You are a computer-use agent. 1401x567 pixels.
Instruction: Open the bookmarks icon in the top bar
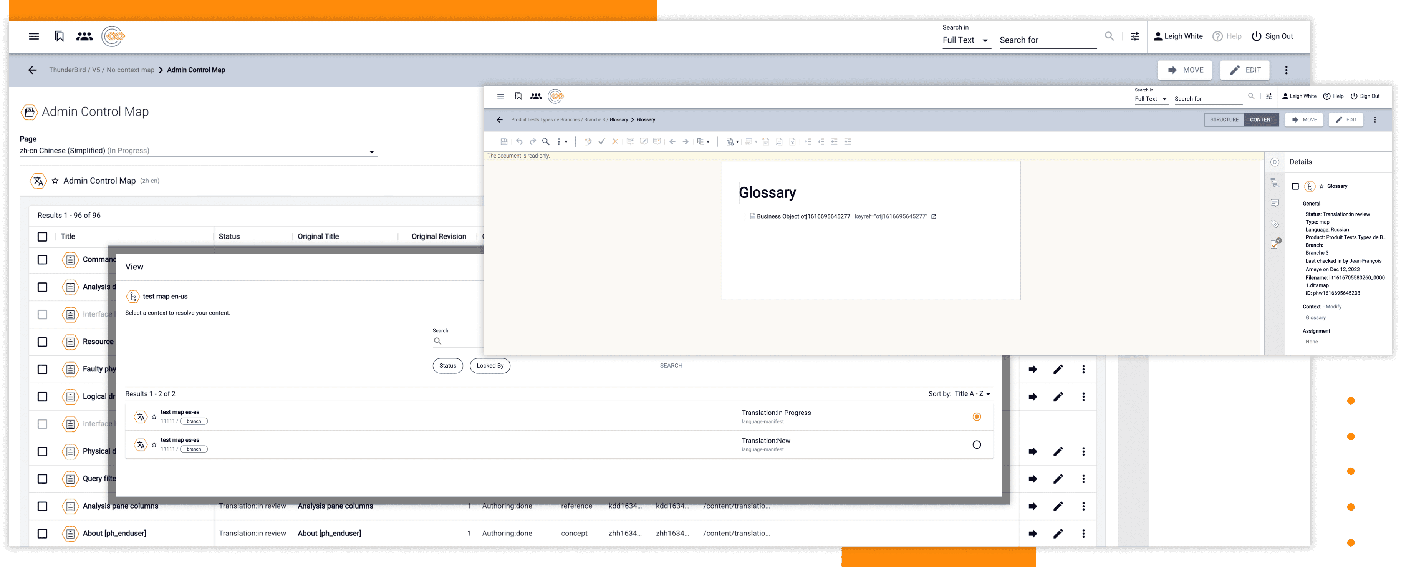58,36
